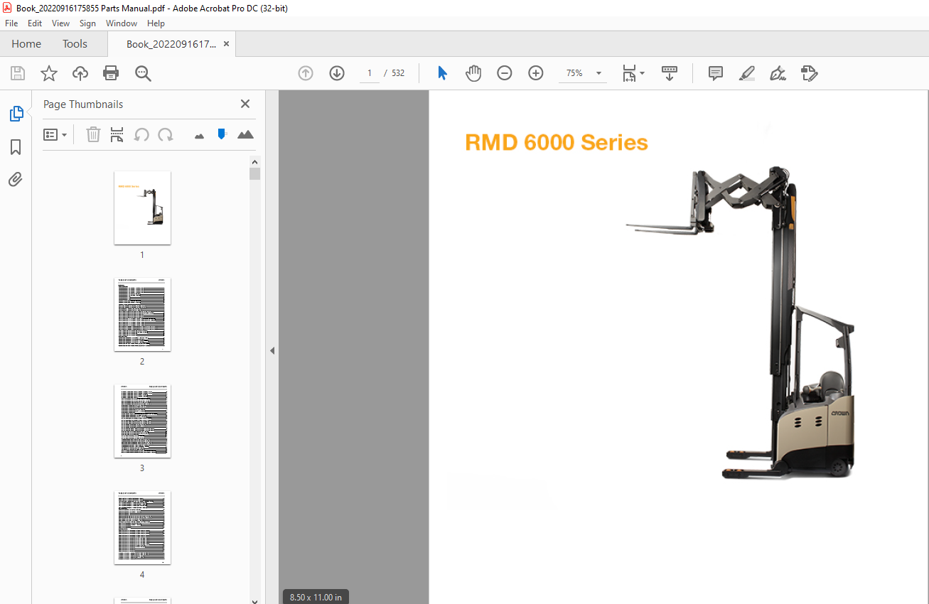Select the Highlight text tool
This screenshot has width=929, height=604.
[746, 73]
